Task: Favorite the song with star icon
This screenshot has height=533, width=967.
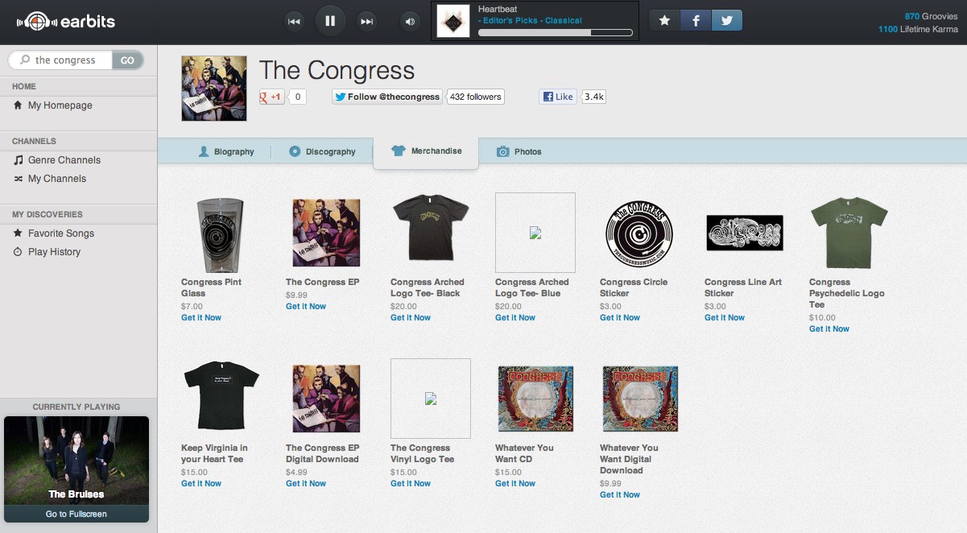Action: coord(664,21)
